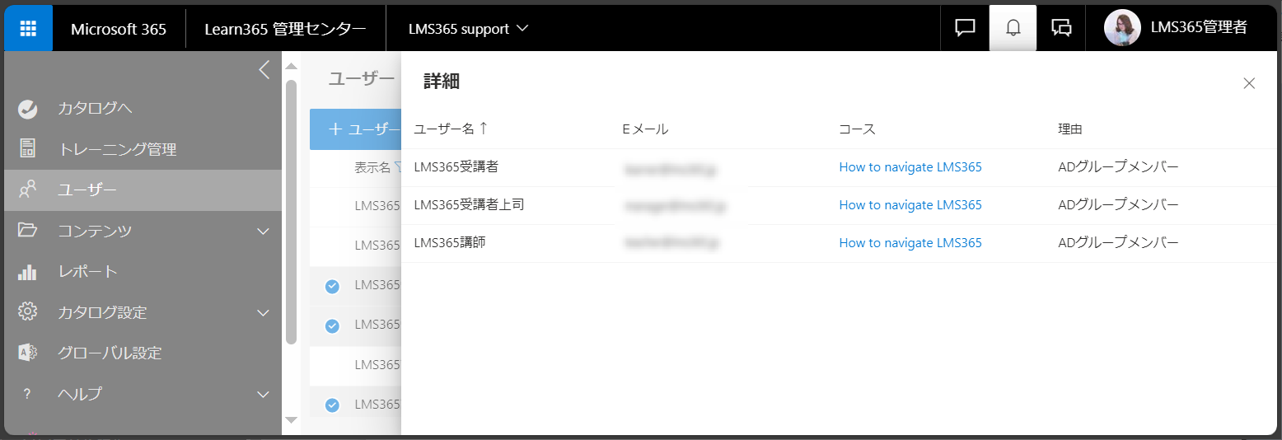The width and height of the screenshot is (1282, 440).
Task: Uncheck the last checked user row
Action: click(x=332, y=405)
